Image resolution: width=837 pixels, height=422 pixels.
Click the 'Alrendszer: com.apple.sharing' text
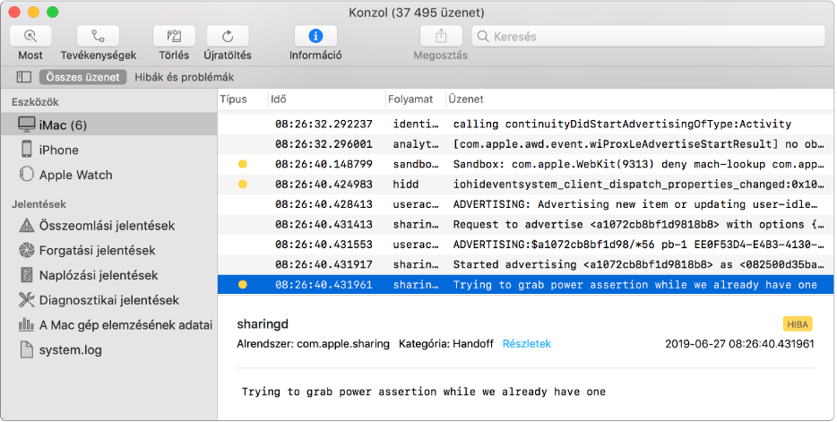pos(314,344)
